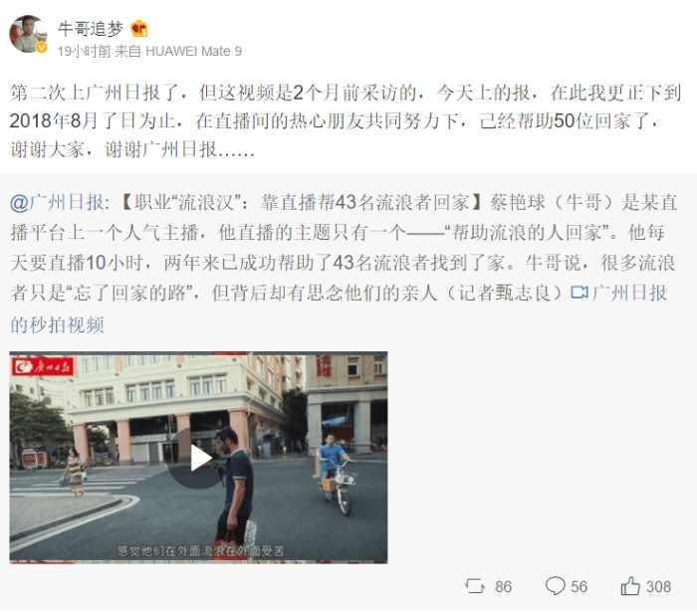The height and width of the screenshot is (613, 697).
Task: Click the 广州日报 logo watermark on the video
Action: tap(42, 367)
